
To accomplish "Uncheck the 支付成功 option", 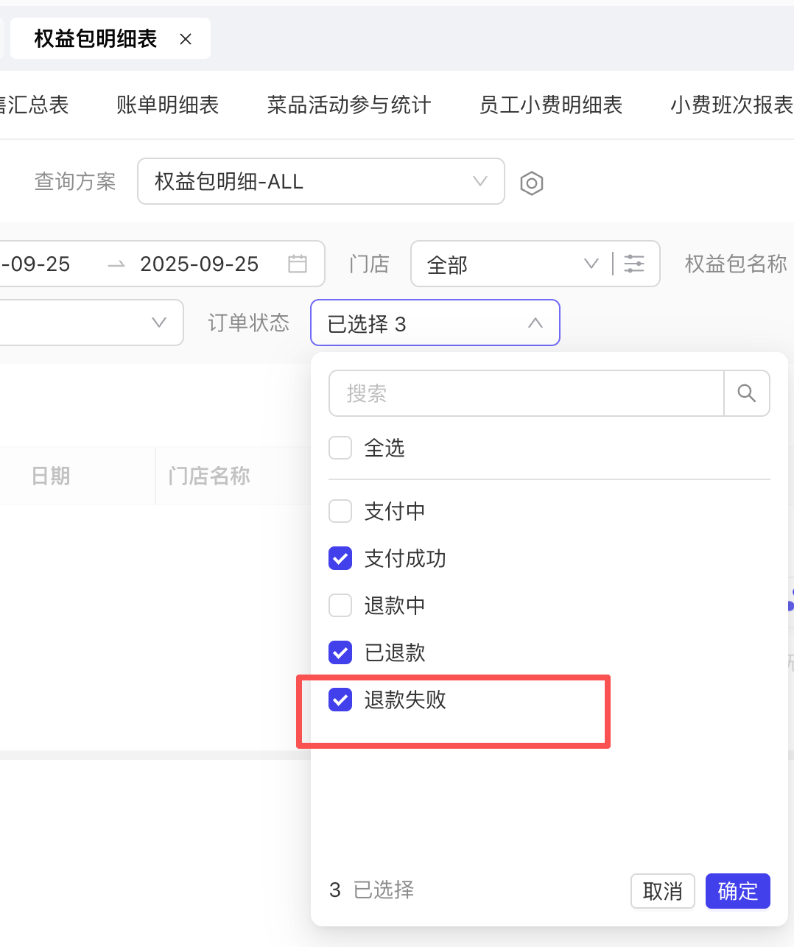I will [340, 558].
